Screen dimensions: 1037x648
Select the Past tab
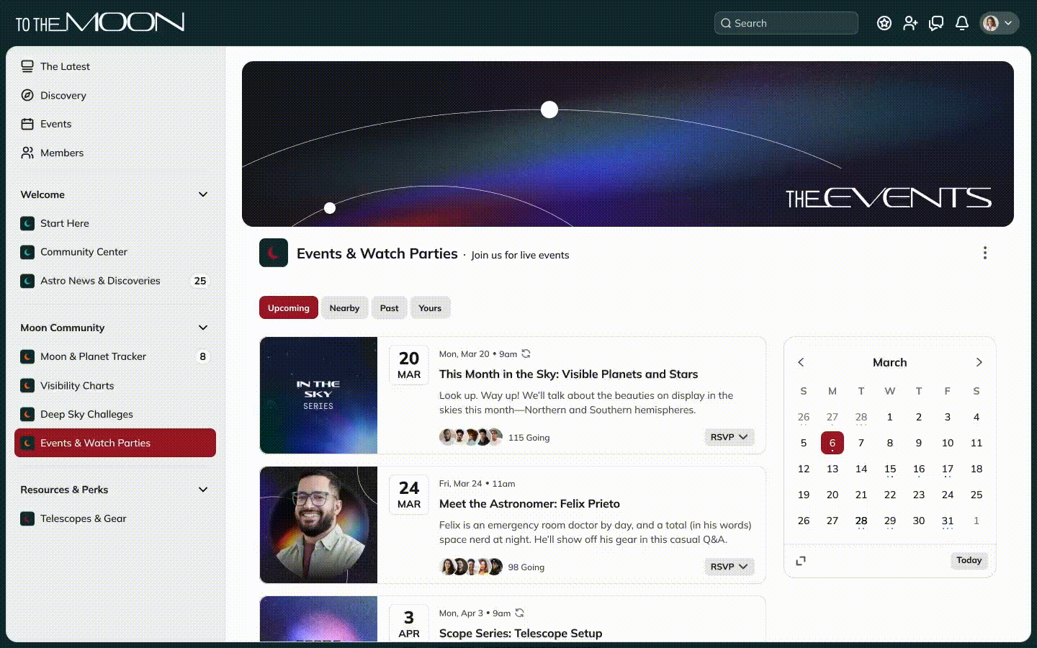[x=389, y=308]
